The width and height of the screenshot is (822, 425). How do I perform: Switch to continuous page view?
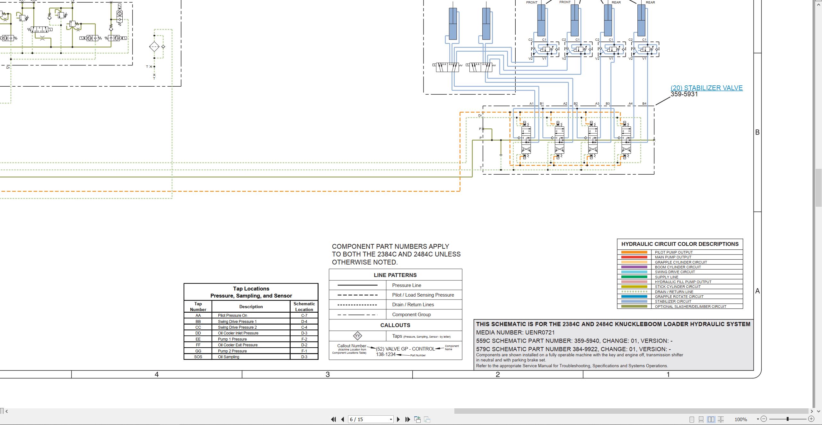[x=701, y=419]
